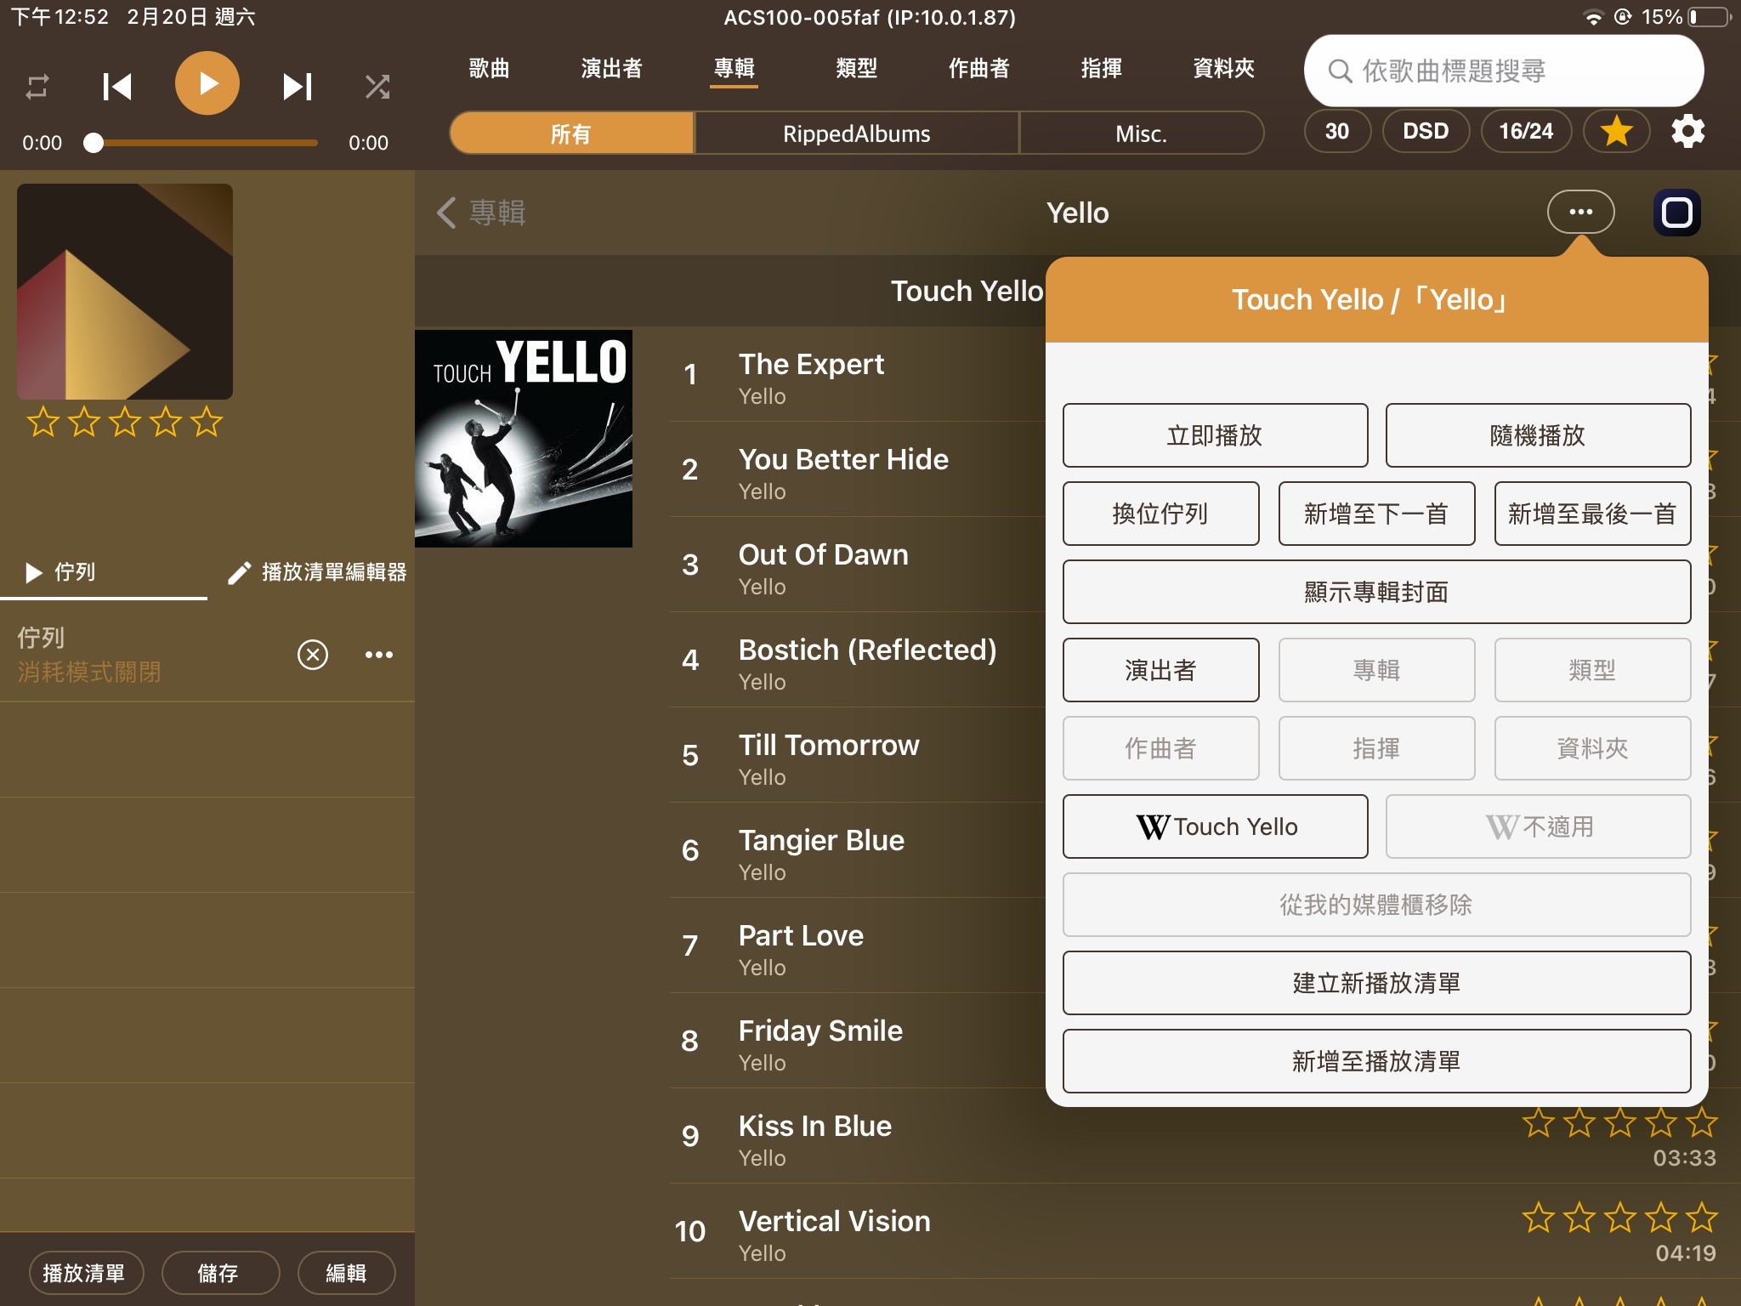Image resolution: width=1741 pixels, height=1306 pixels.
Task: Toggle shuffle mode icon
Action: [x=377, y=86]
